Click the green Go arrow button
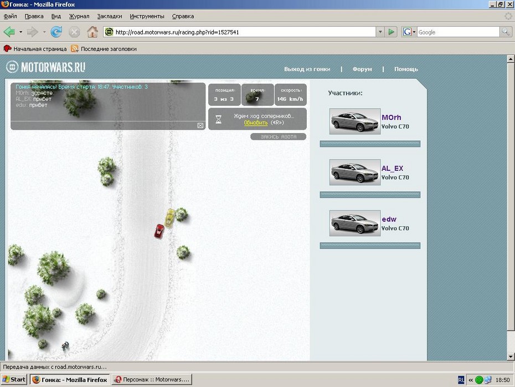The width and height of the screenshot is (515, 387). (x=391, y=32)
